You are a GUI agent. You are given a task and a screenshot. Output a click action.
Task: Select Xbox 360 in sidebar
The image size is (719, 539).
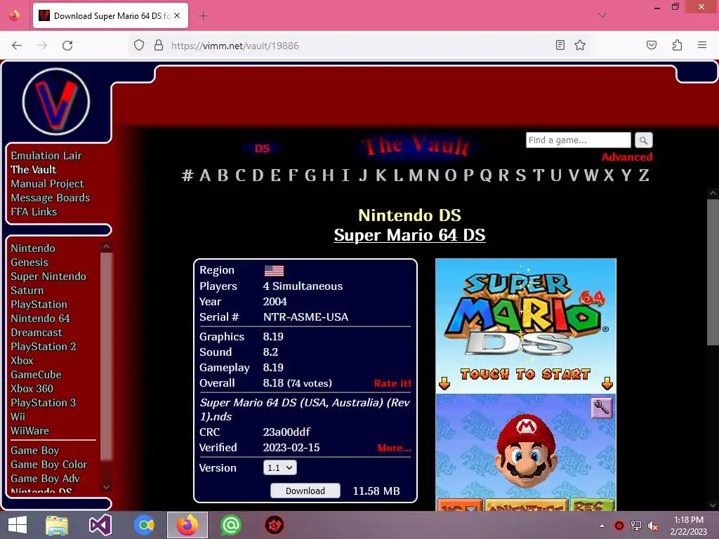point(32,389)
